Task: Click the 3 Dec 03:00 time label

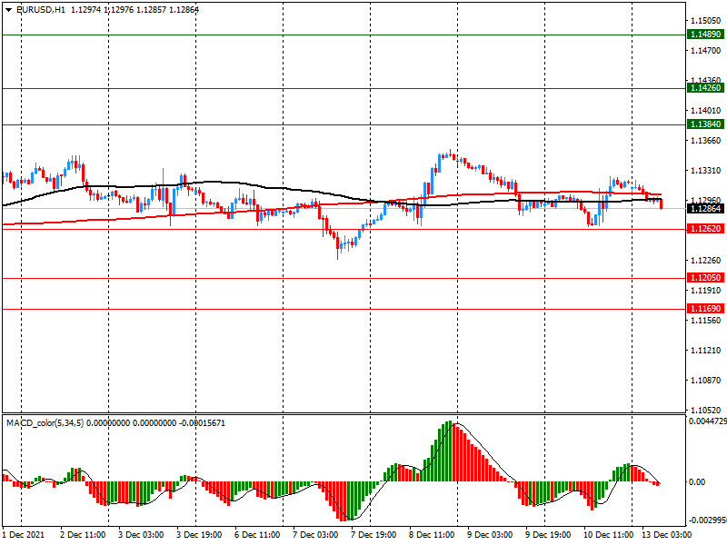Action: (x=141, y=535)
